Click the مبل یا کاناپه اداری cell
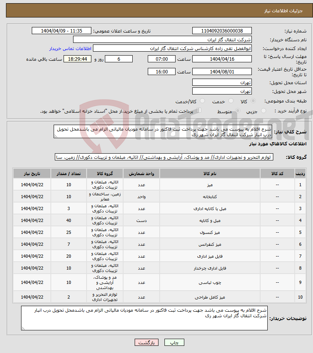The image size is (313, 353). coord(210,208)
